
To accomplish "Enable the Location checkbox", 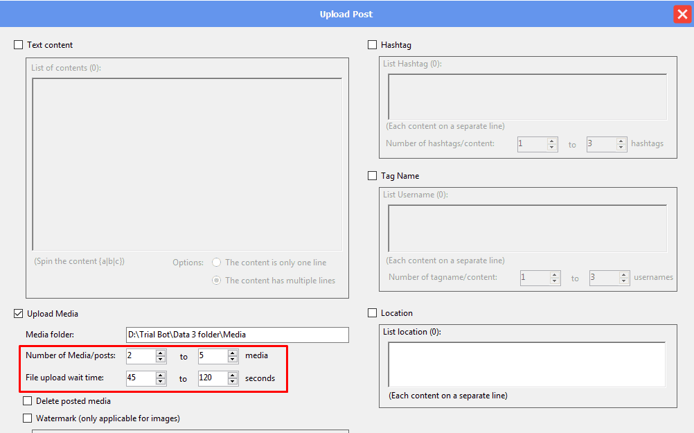I will pyautogui.click(x=373, y=313).
